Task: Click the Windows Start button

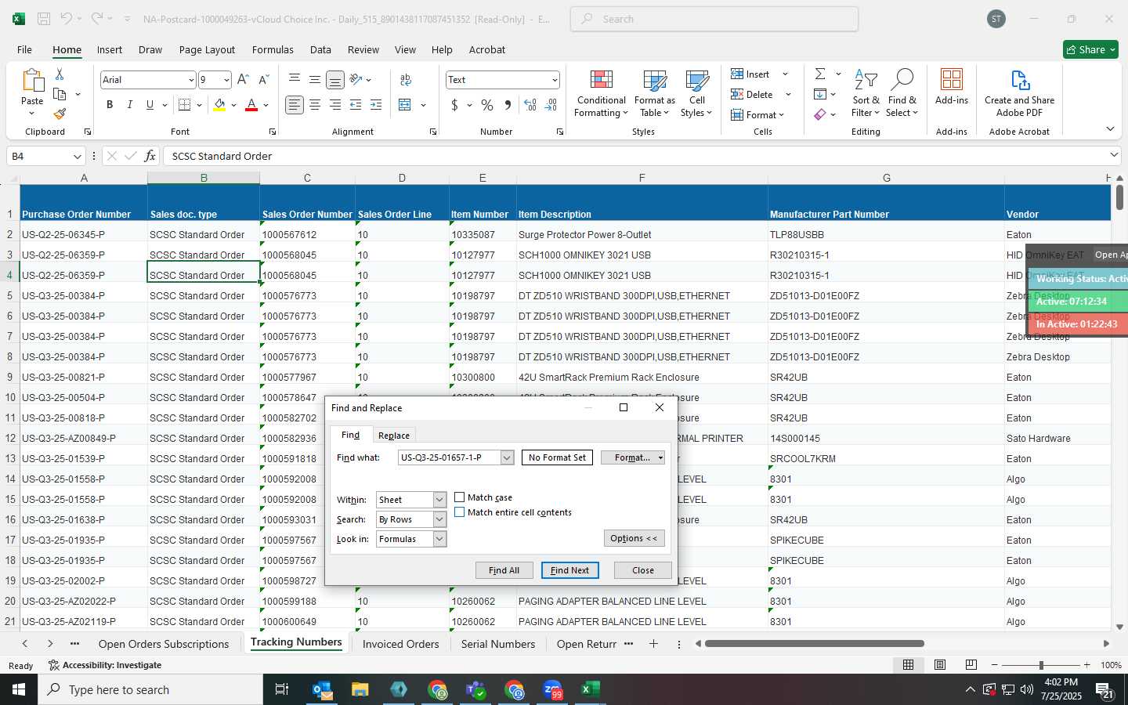Action: point(19,689)
